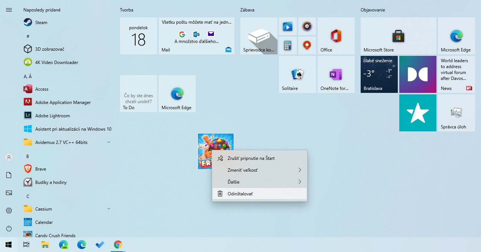Open the Microsoft Store tile
This screenshot has width=481, height=252.
(399, 36)
